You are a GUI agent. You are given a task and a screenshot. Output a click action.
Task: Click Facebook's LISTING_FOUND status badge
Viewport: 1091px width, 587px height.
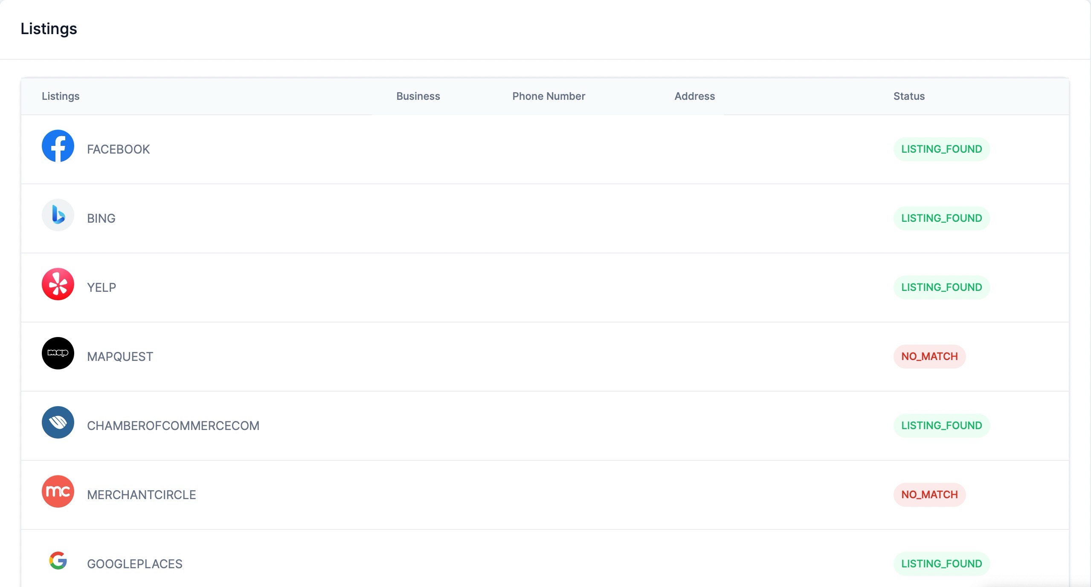tap(941, 149)
